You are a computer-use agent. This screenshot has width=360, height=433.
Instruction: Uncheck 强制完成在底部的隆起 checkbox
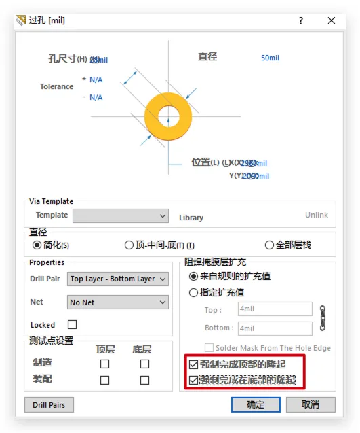193,380
